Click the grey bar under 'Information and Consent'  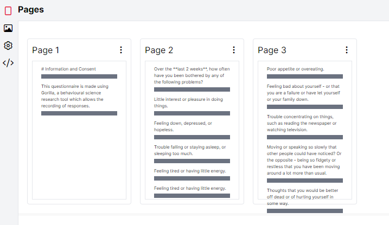[79, 76]
